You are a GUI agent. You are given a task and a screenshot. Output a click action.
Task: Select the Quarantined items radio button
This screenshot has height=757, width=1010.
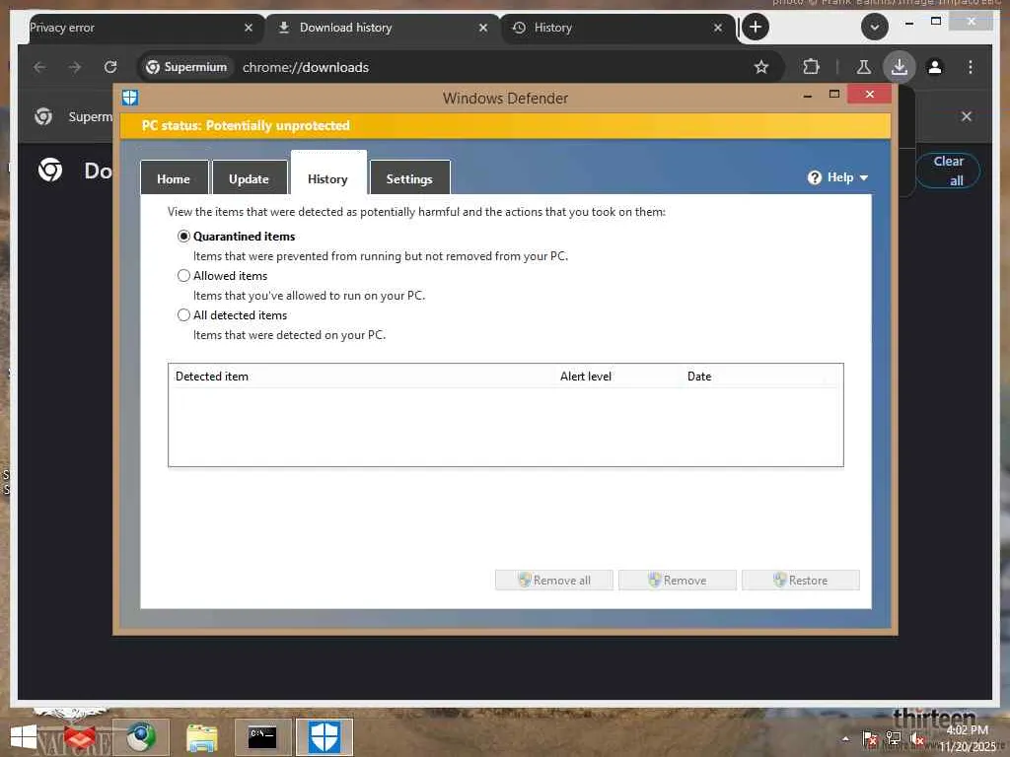tap(183, 237)
